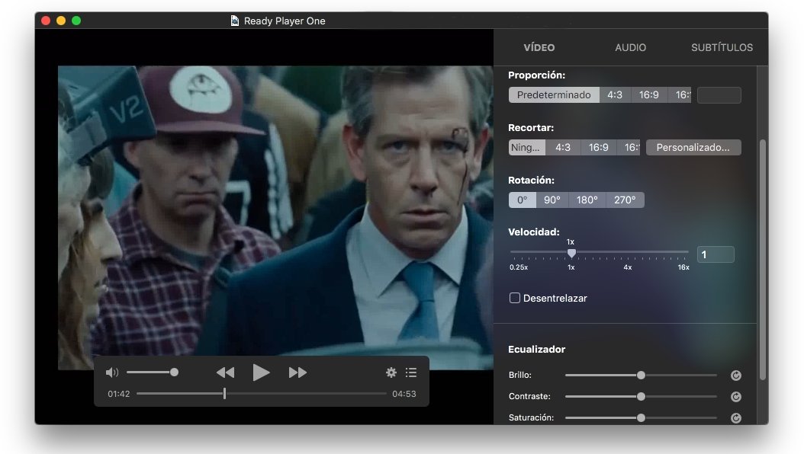Click the volume slider knob
The width and height of the screenshot is (804, 454).
coord(175,372)
